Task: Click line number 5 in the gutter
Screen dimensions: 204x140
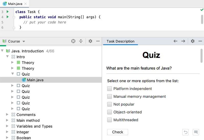Action: 2,22
